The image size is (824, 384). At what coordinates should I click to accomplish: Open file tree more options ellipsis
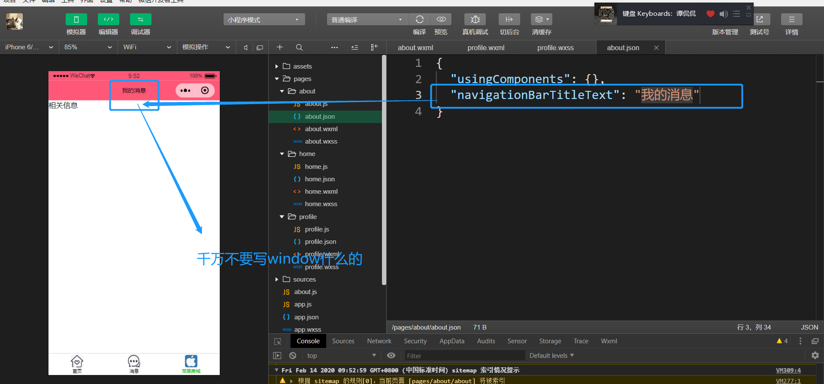tap(334, 47)
